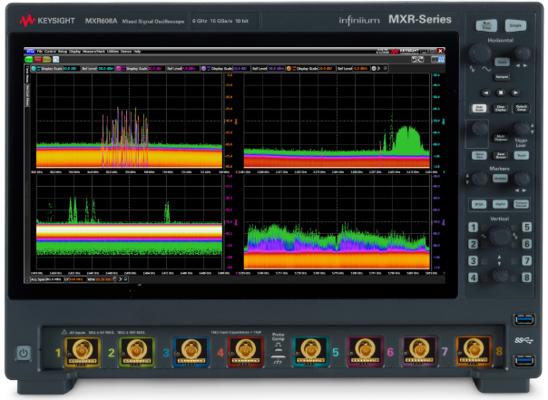This screenshot has height=400, width=548.
Task: Tap the Digital hardware key
Action: pos(500,204)
